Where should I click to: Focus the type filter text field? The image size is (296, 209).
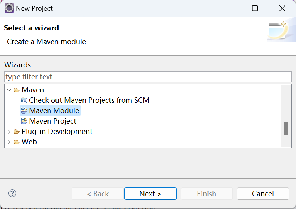[x=148, y=77]
